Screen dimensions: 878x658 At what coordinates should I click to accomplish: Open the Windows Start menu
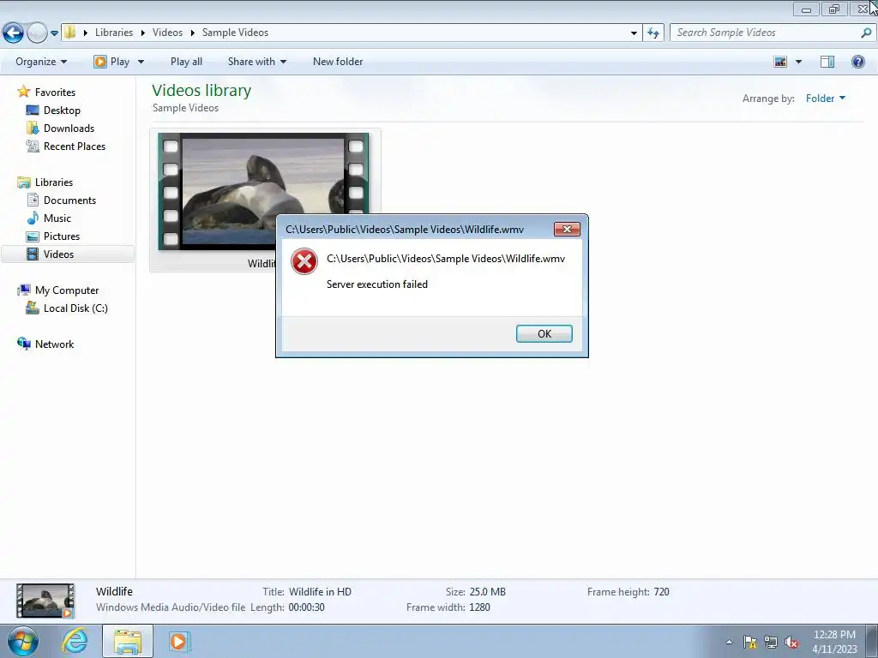coord(23,641)
